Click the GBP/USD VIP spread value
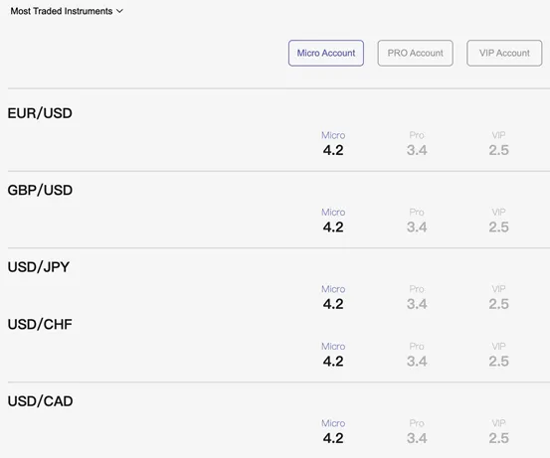This screenshot has width=550, height=458. click(x=499, y=228)
